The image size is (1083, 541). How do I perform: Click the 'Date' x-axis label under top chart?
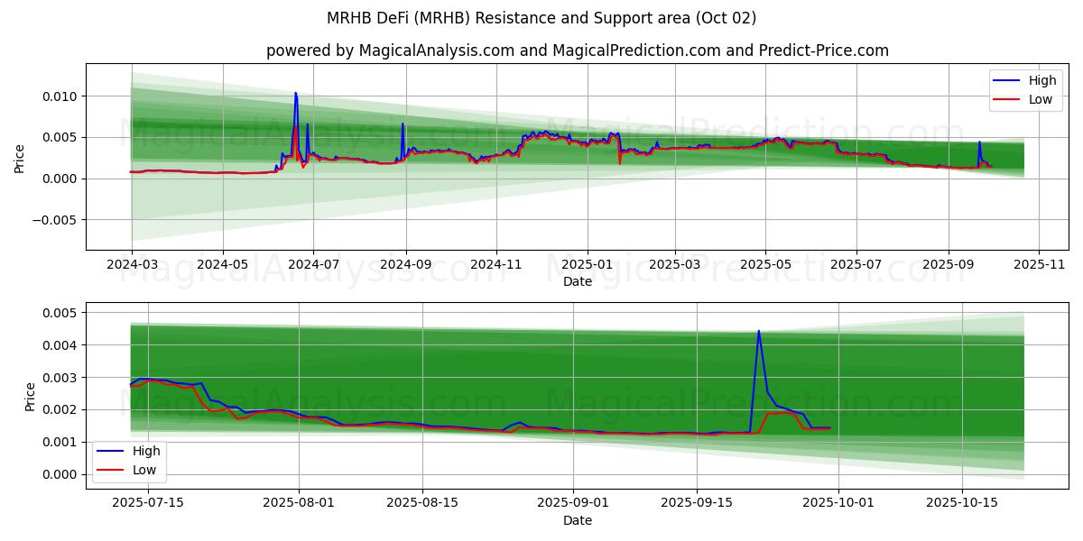(578, 282)
